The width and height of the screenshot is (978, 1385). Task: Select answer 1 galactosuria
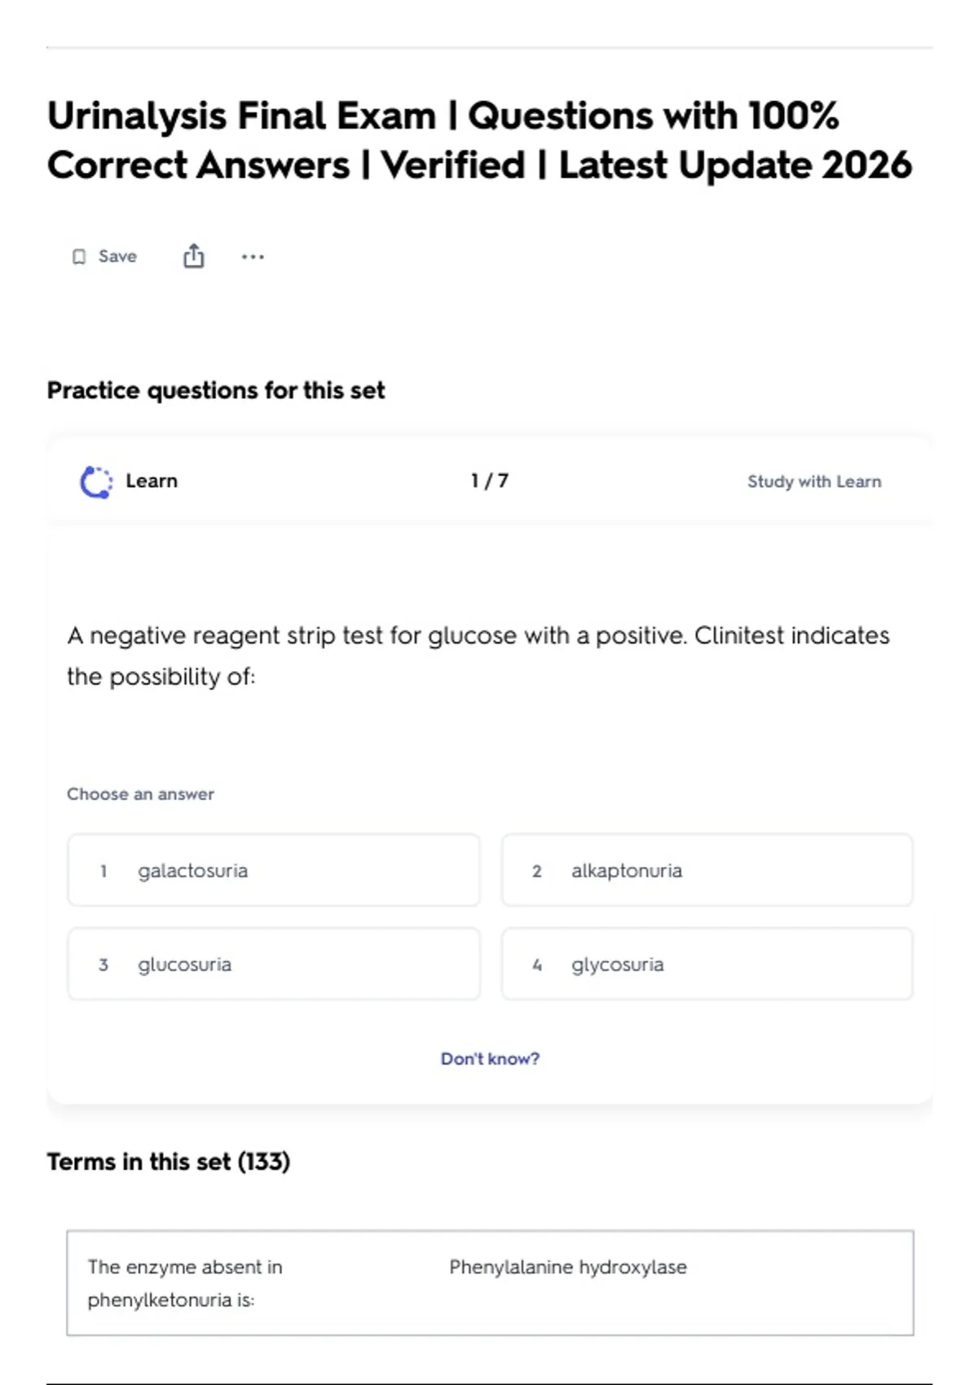(274, 870)
